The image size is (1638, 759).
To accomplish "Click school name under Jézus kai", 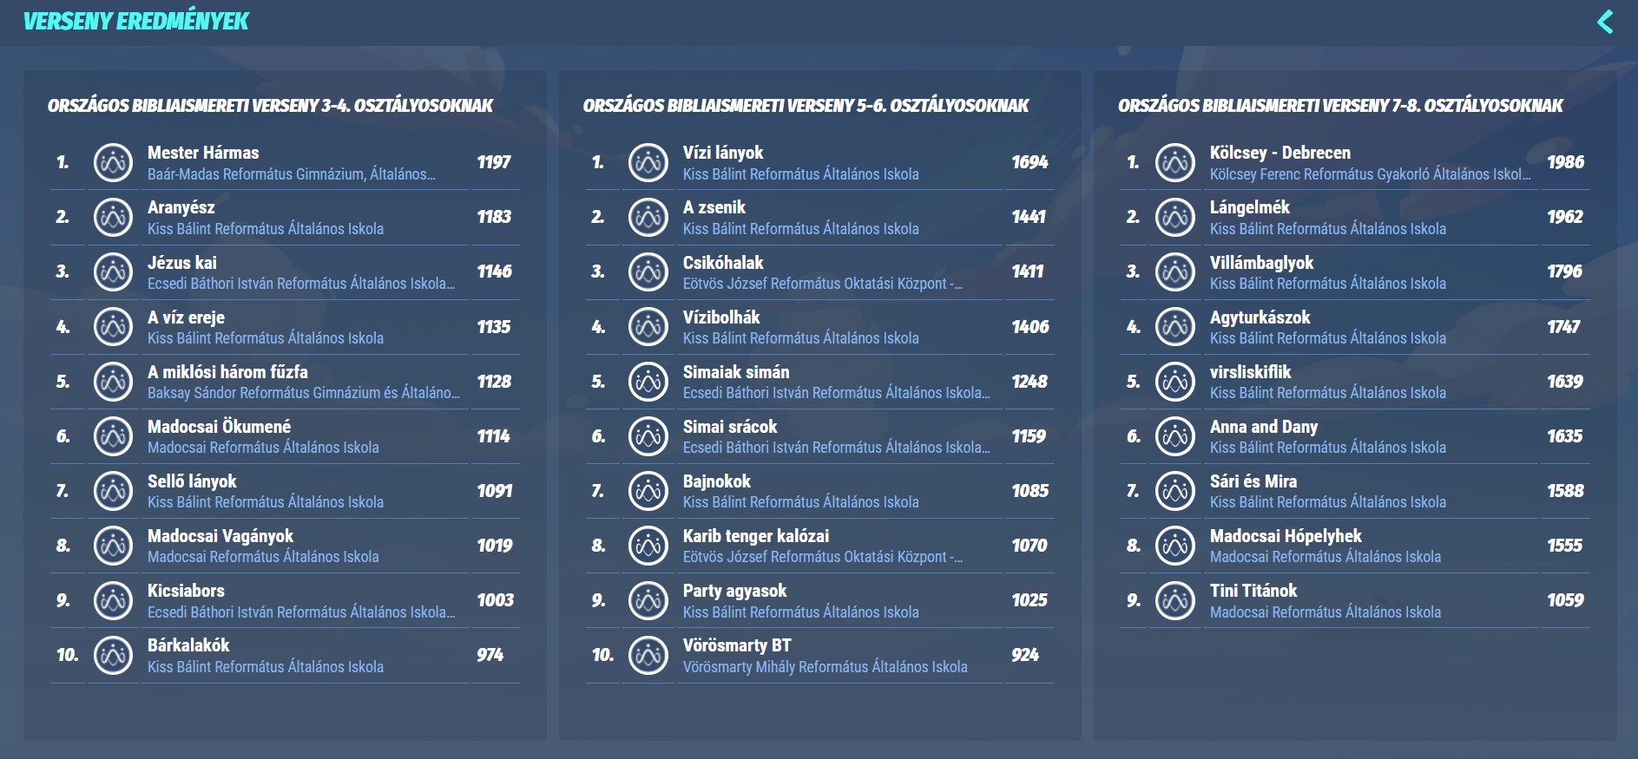I will tap(300, 285).
